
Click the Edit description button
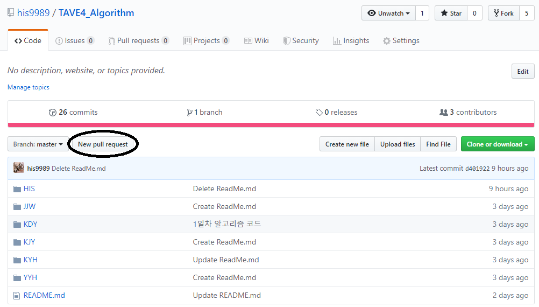tap(523, 71)
